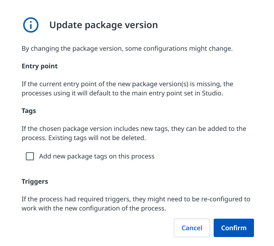Click the blue info icon

(x=31, y=25)
